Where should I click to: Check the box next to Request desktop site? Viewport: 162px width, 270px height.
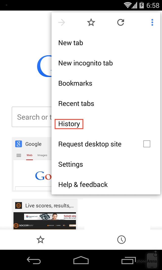point(147,144)
